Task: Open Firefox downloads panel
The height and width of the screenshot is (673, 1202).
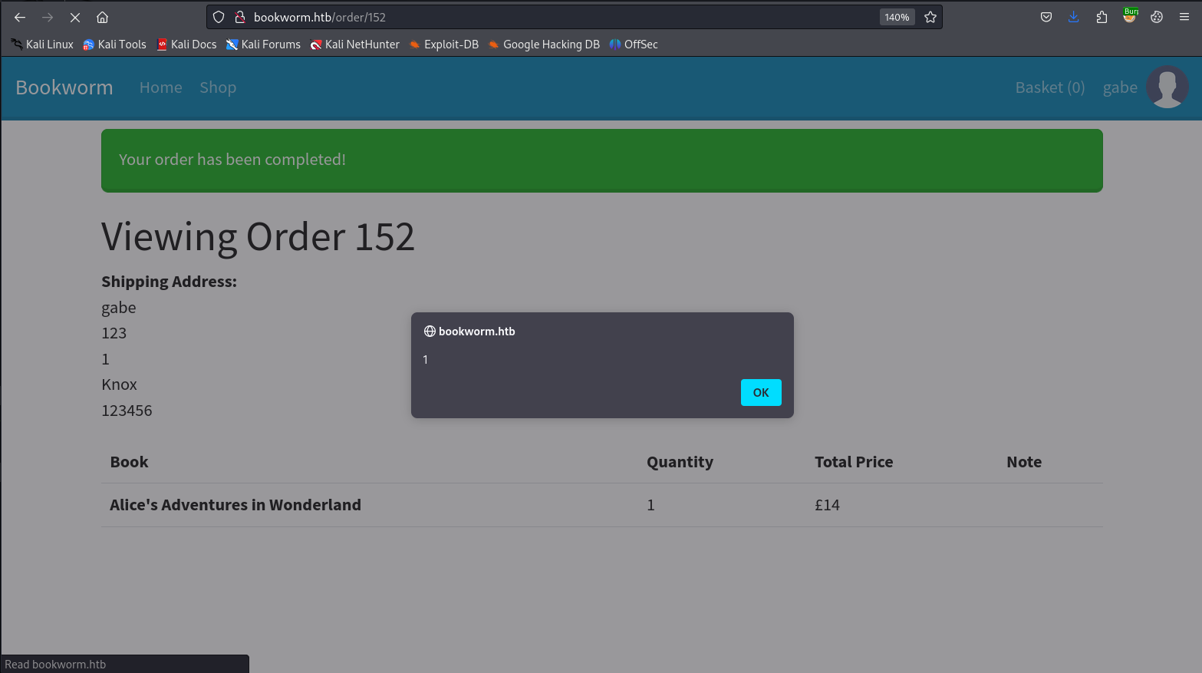Action: coord(1073,17)
